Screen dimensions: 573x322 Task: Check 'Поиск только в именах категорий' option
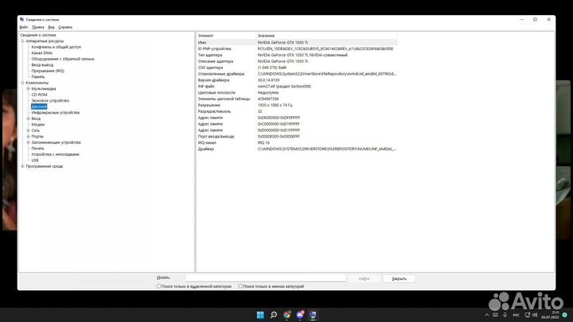pos(242,286)
